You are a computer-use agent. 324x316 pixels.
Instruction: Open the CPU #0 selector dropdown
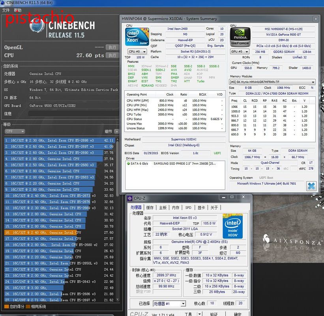137,51
